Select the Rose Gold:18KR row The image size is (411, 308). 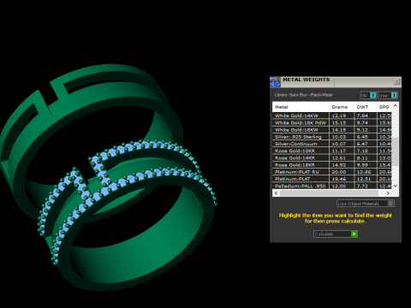pos(332,165)
